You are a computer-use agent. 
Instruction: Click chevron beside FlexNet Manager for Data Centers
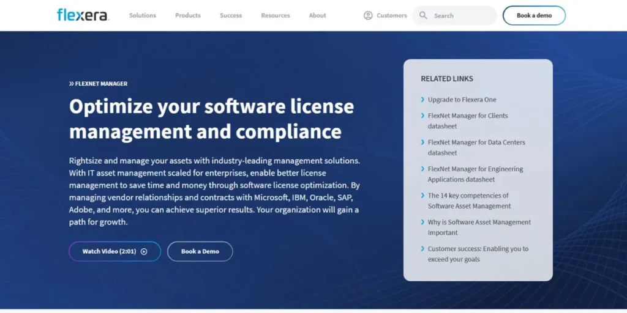tap(422, 142)
